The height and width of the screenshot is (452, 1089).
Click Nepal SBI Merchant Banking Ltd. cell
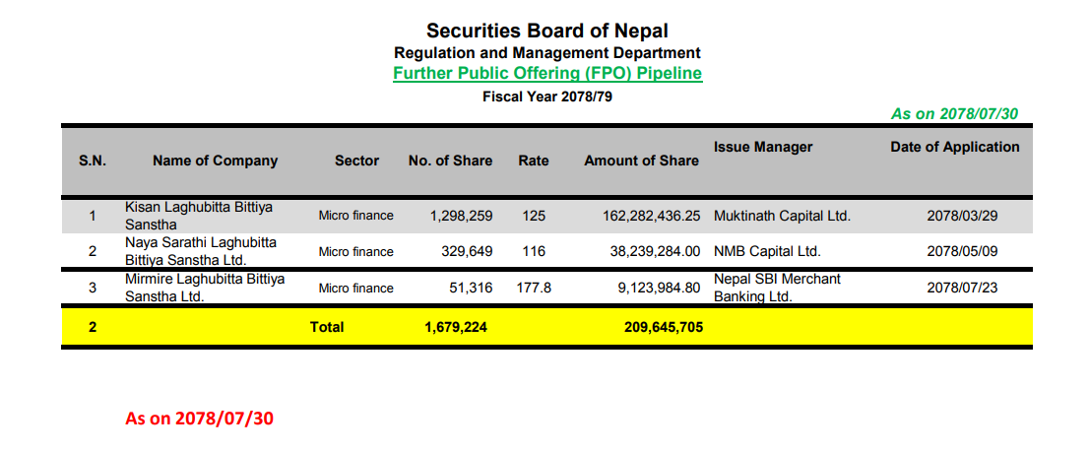(x=777, y=288)
